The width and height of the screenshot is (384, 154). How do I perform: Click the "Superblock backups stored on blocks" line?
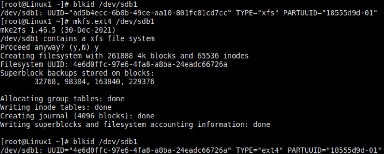77,73
